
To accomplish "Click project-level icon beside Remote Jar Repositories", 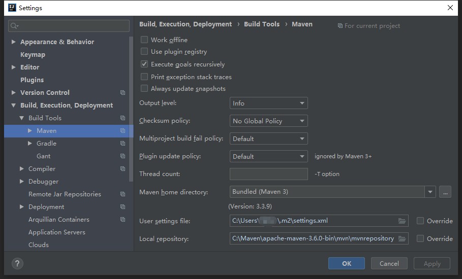I will tap(123, 194).
